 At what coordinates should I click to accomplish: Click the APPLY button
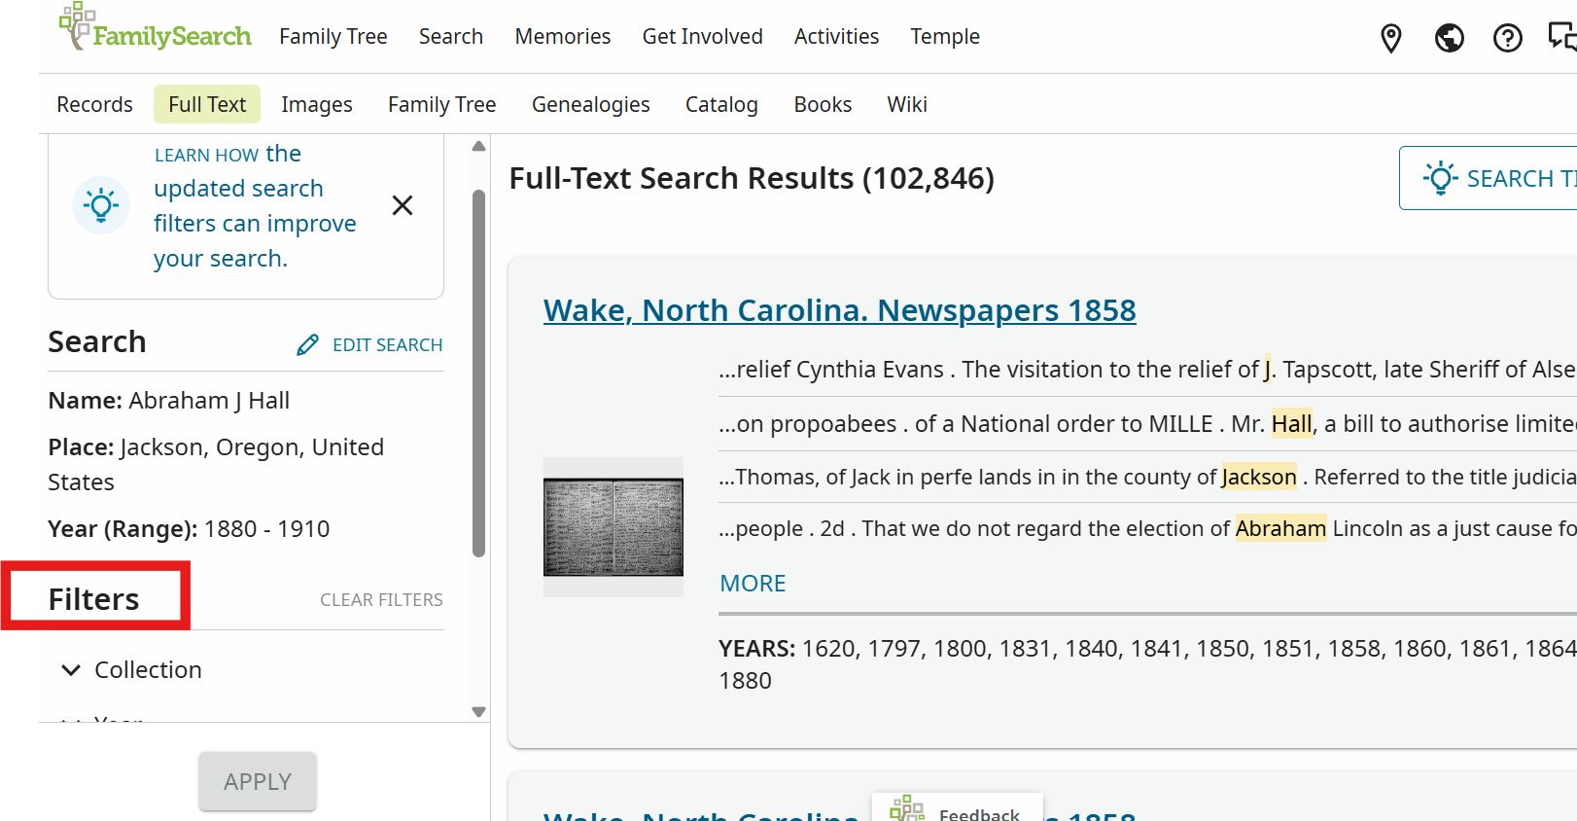[258, 781]
